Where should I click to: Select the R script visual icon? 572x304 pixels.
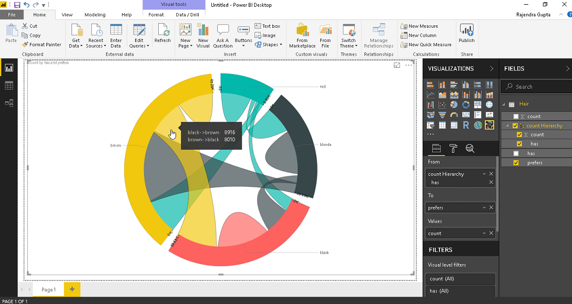(x=466, y=125)
